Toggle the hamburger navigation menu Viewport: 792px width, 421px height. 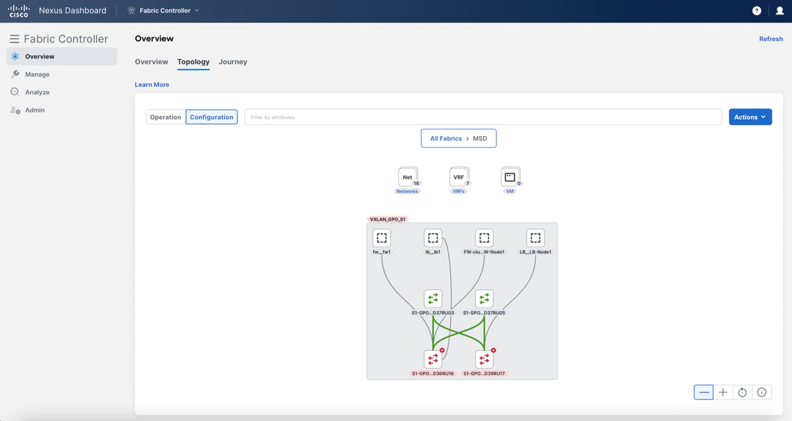14,39
